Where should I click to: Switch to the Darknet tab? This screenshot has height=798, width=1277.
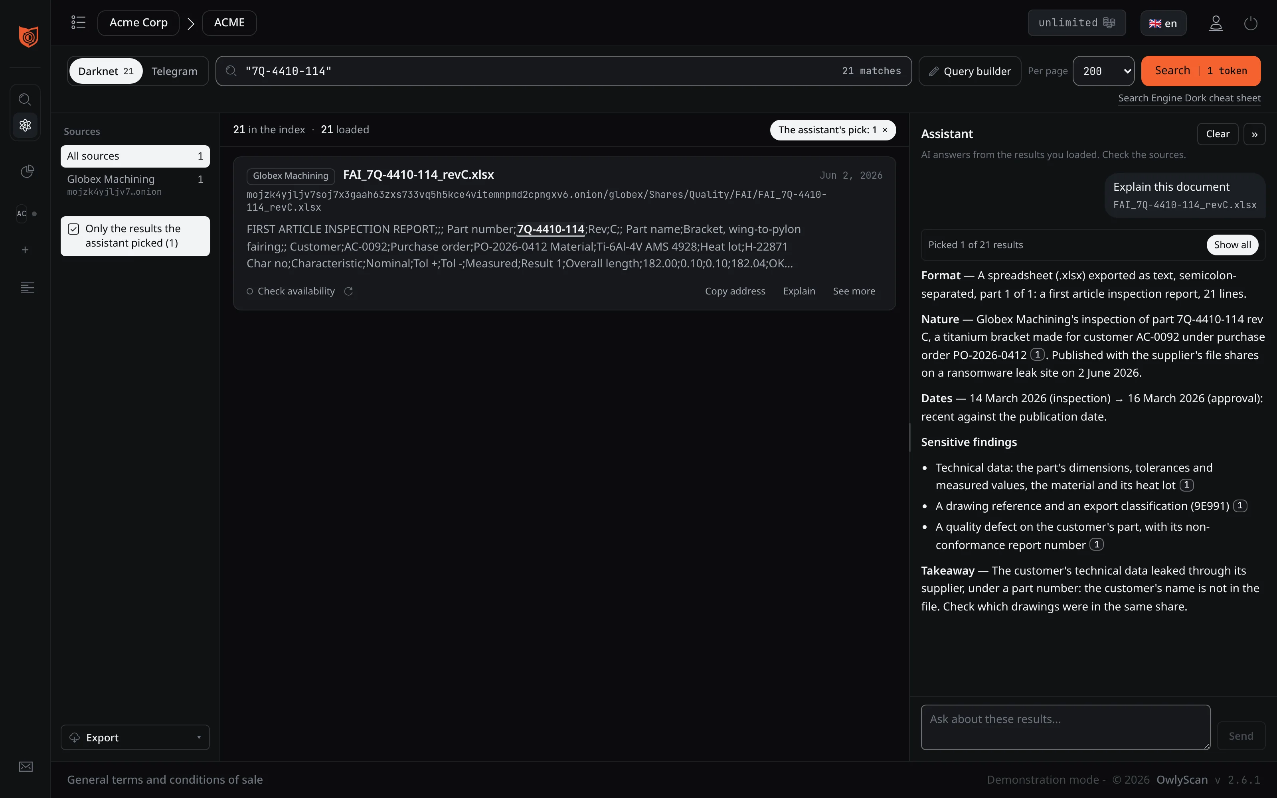(105, 71)
